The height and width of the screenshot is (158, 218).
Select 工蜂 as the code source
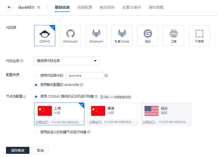173,36
